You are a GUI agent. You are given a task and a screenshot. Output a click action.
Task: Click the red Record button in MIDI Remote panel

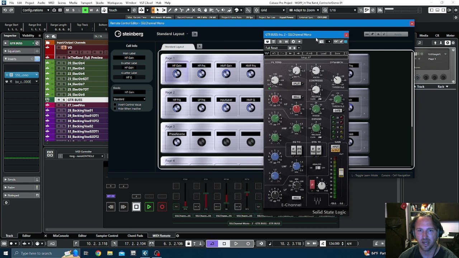162,207
